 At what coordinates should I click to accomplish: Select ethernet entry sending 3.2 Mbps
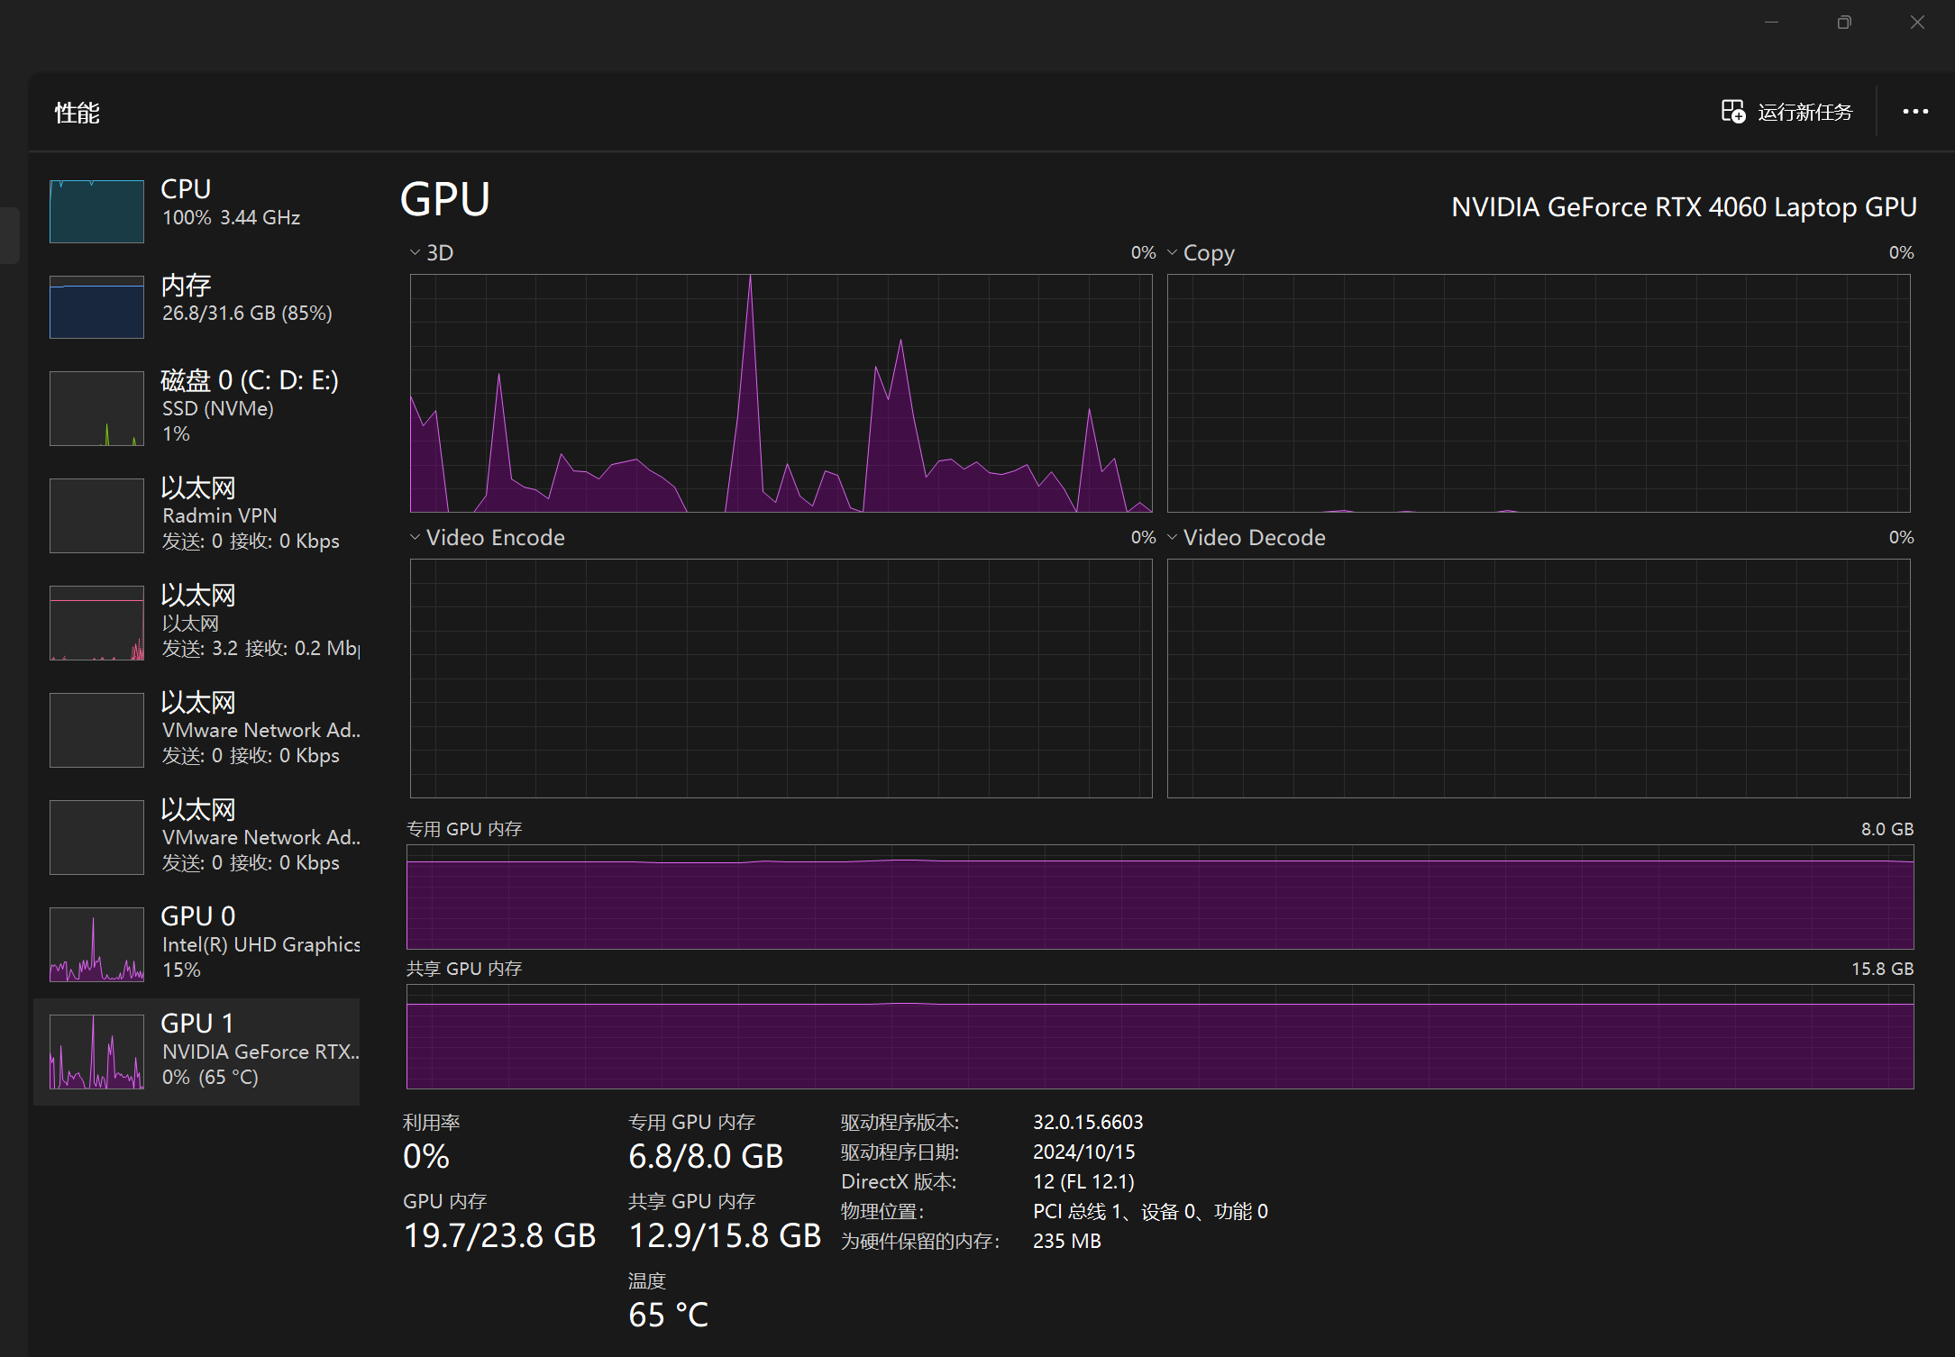coord(196,622)
